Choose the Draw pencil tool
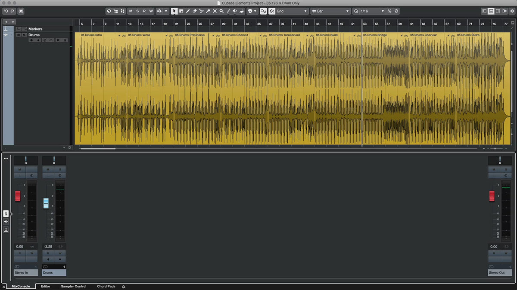This screenshot has width=517, height=290. coord(187,11)
